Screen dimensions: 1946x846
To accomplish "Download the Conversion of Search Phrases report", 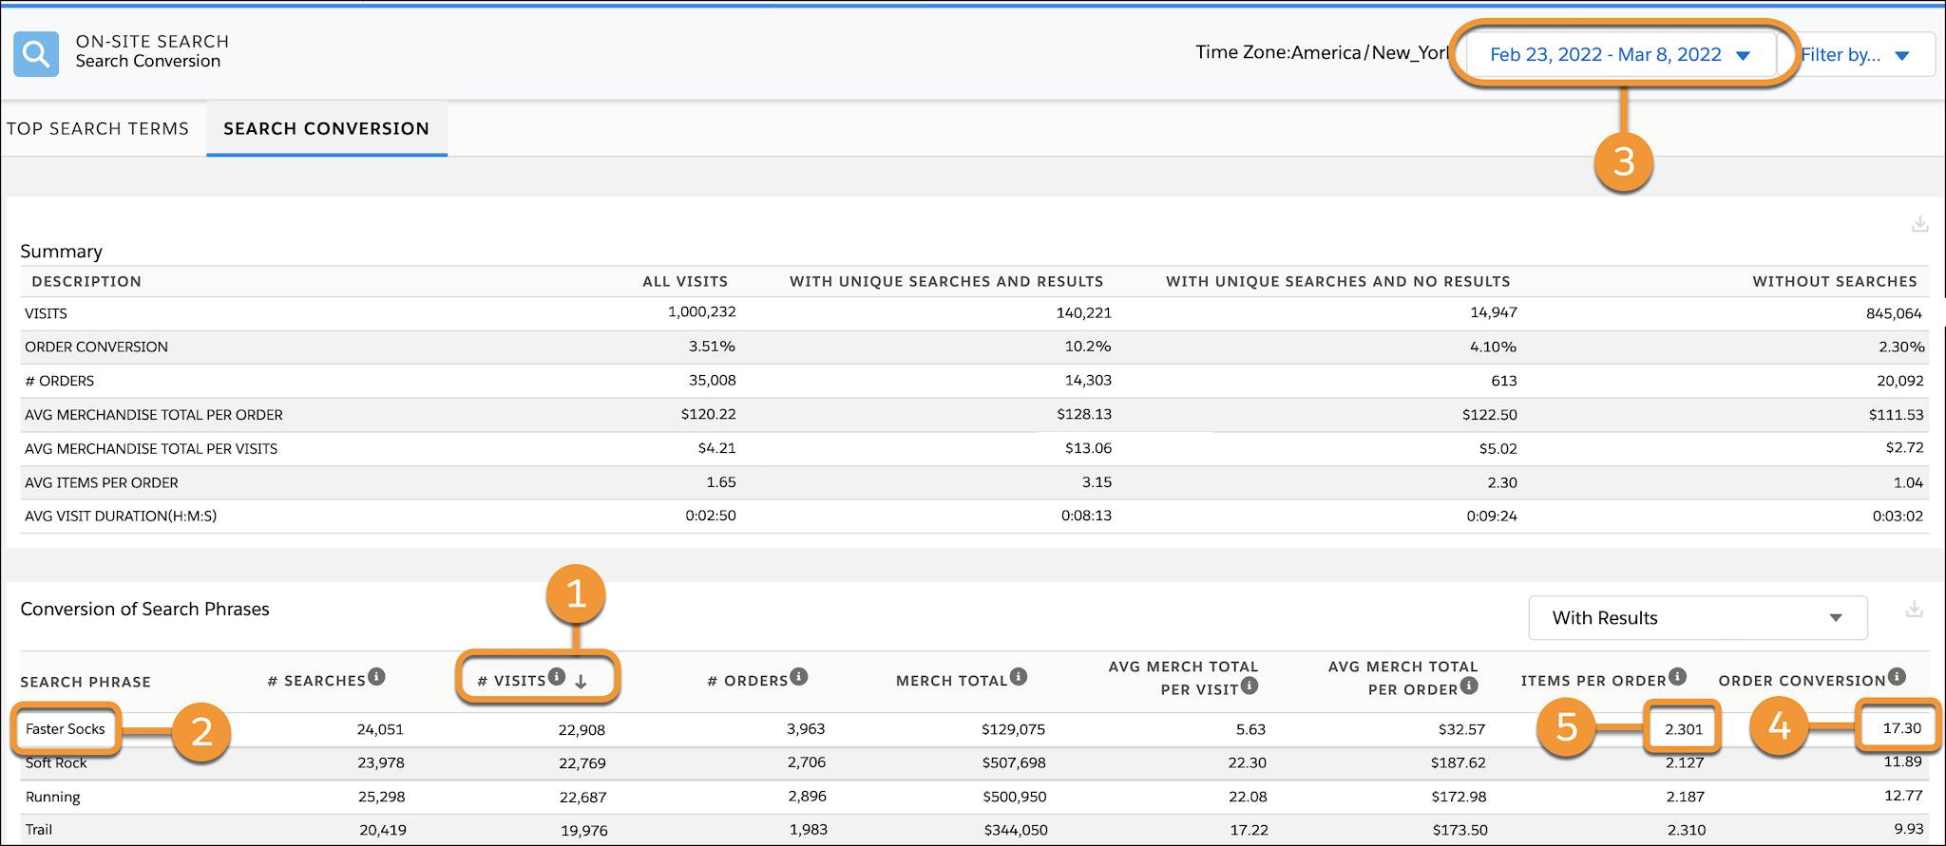I will tap(1916, 609).
